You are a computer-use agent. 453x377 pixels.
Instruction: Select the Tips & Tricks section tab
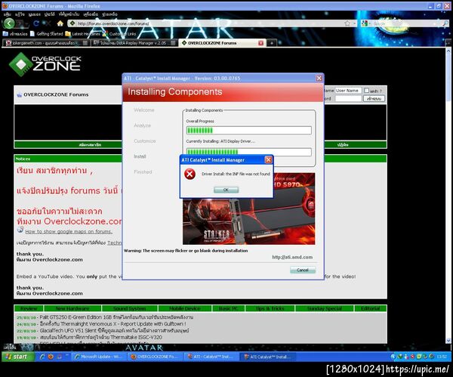coord(270,308)
